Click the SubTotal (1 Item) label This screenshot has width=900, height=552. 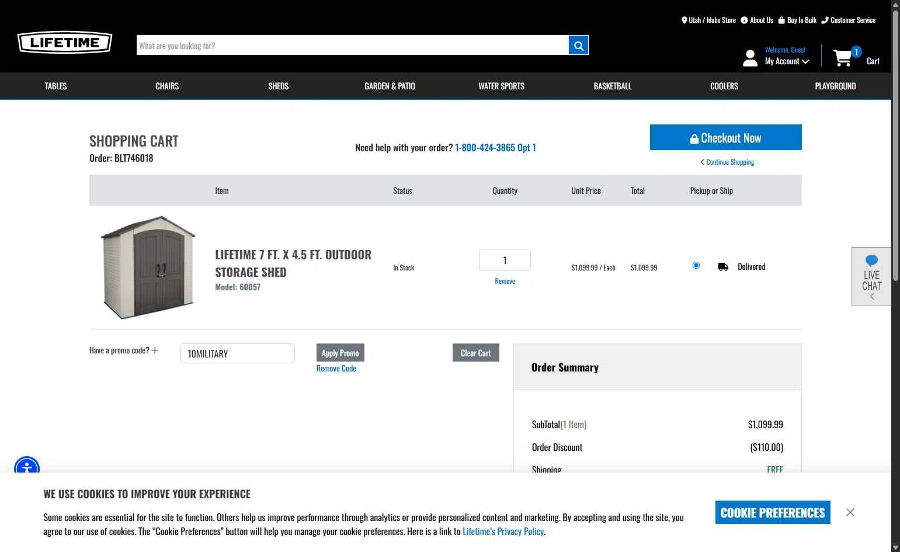click(x=559, y=425)
